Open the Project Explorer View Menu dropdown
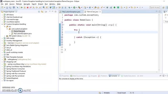The width and height of the screenshot is (168, 94). (x=50, y=11)
